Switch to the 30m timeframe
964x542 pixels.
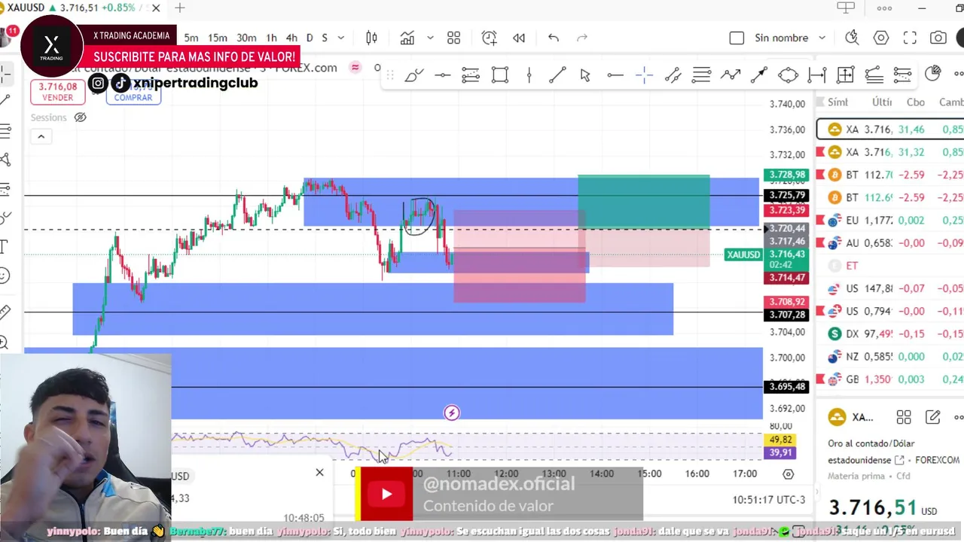coord(246,38)
